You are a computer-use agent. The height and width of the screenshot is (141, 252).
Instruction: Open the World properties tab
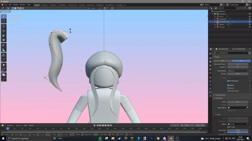(x=210, y=73)
